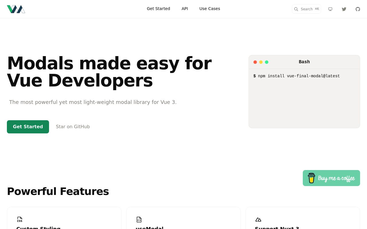The image size is (367, 229).
Task: Click the Vue Final Modal logo
Action: (16, 9)
